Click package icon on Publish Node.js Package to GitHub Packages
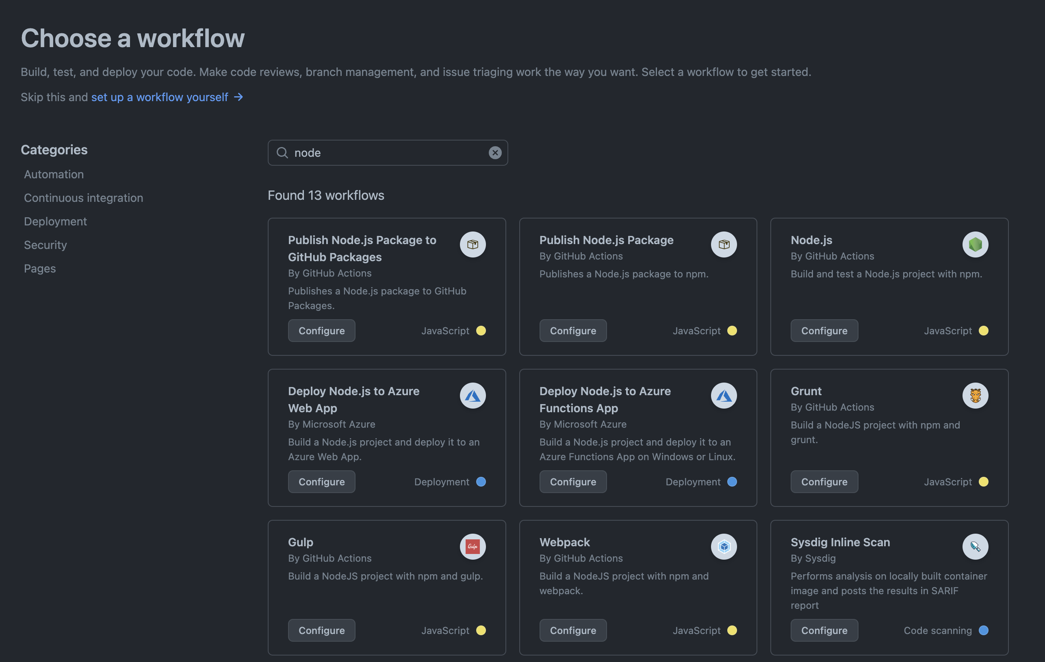This screenshot has height=662, width=1045. (473, 244)
